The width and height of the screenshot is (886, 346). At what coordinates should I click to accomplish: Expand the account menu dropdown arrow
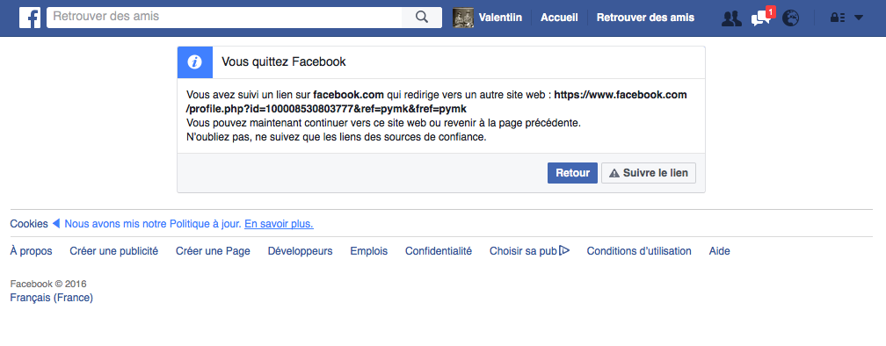click(x=858, y=18)
